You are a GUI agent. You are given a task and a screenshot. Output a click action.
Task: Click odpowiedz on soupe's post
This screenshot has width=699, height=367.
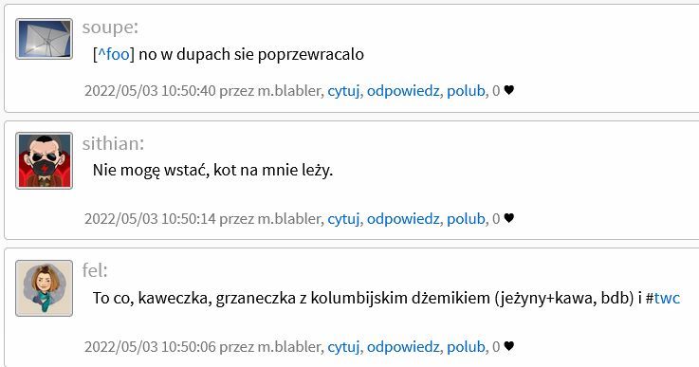403,91
